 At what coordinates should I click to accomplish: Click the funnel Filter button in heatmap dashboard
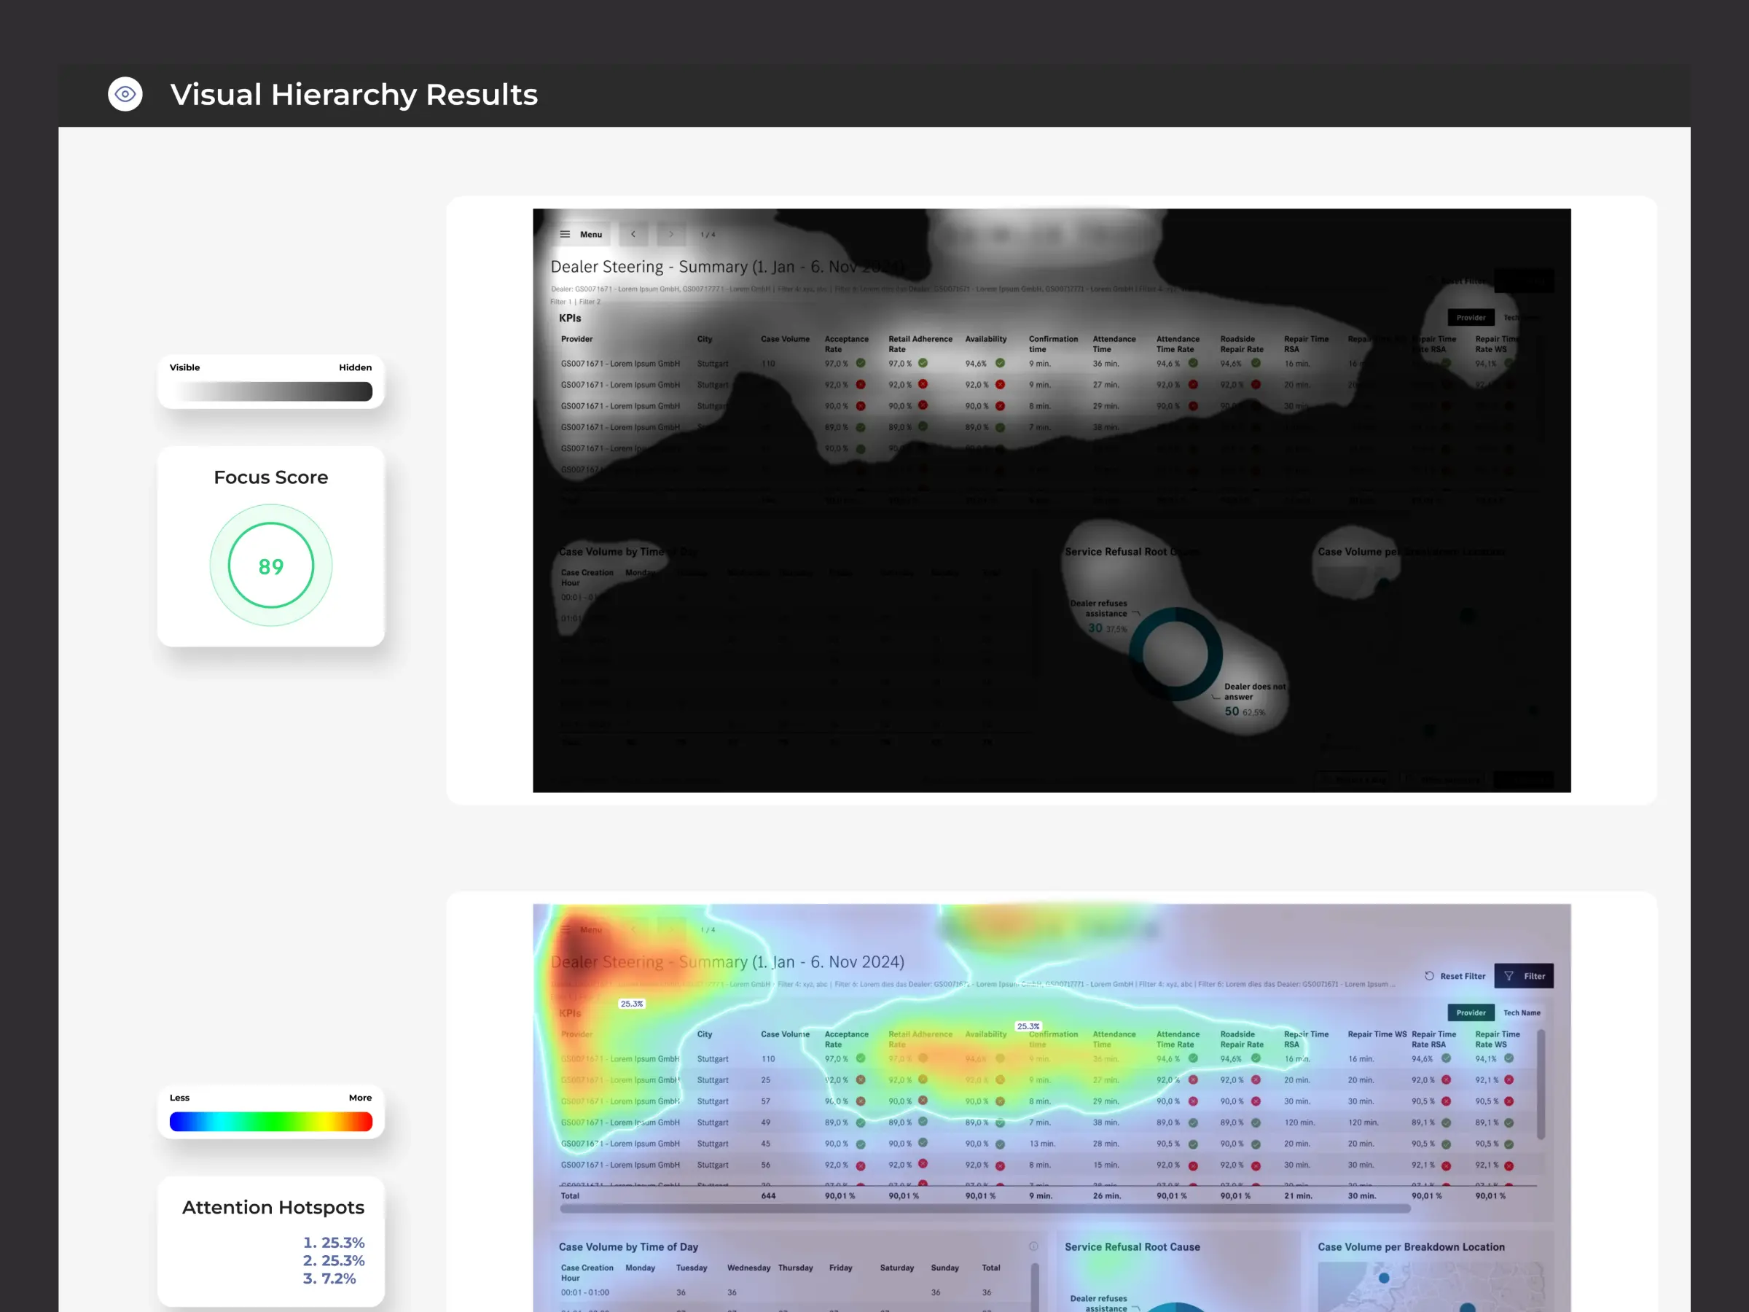[1523, 976]
